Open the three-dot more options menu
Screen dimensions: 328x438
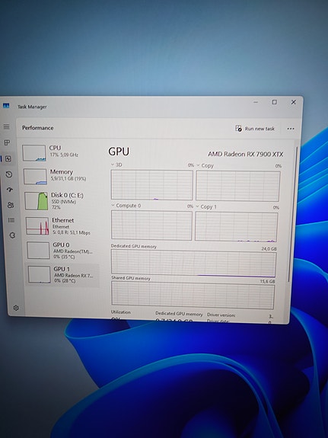pyautogui.click(x=291, y=129)
